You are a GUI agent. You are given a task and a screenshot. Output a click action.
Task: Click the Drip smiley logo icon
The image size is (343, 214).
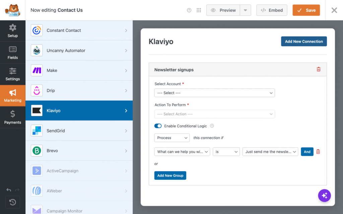coord(37,90)
